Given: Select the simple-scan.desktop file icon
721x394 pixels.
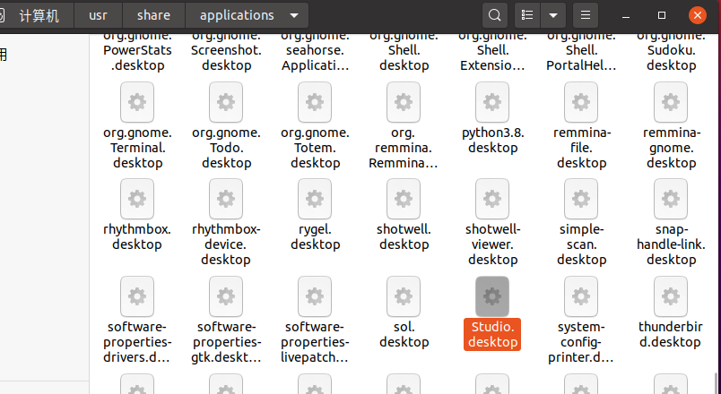Looking at the screenshot, I should coord(581,199).
